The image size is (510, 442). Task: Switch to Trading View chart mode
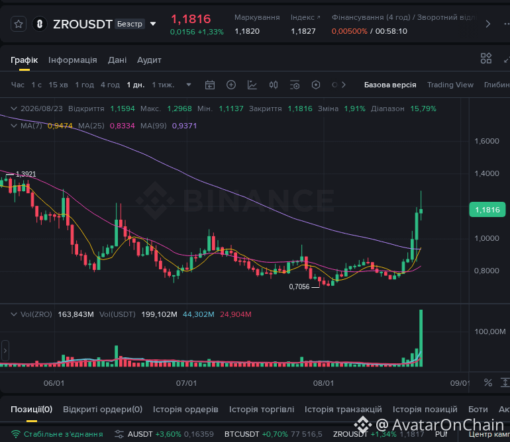[450, 85]
